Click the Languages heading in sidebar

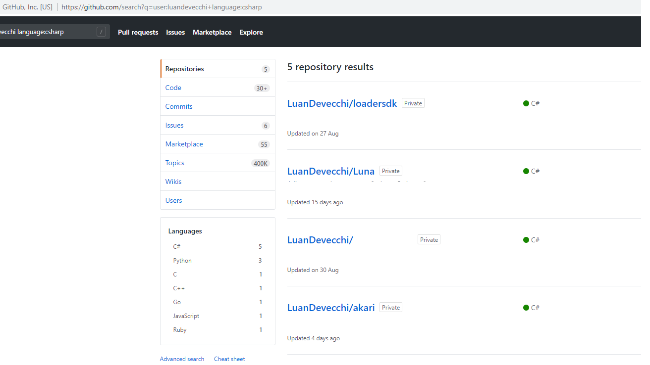185,231
